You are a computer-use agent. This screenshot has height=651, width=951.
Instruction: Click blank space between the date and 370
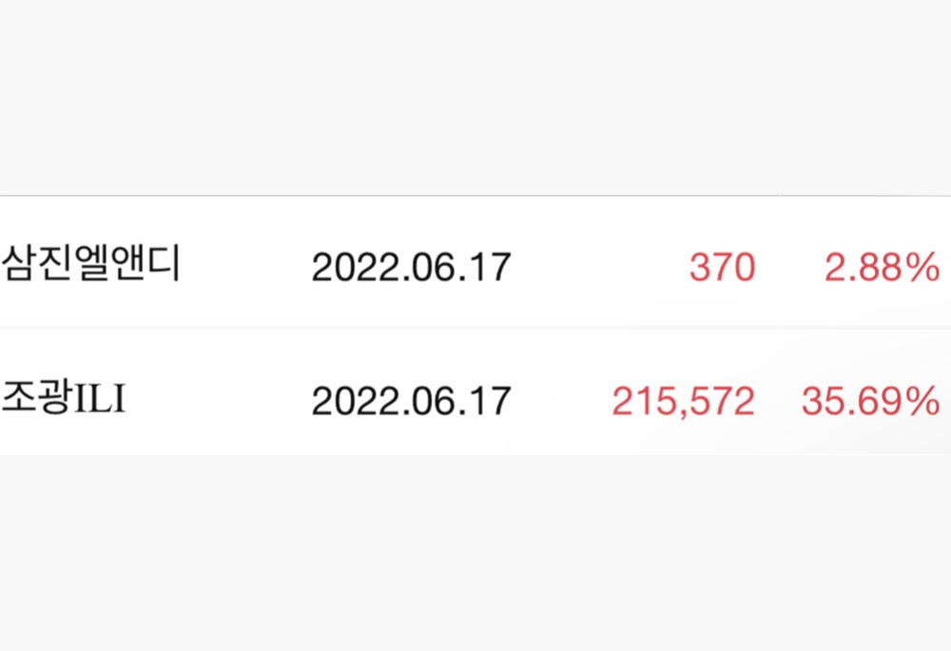tap(599, 268)
